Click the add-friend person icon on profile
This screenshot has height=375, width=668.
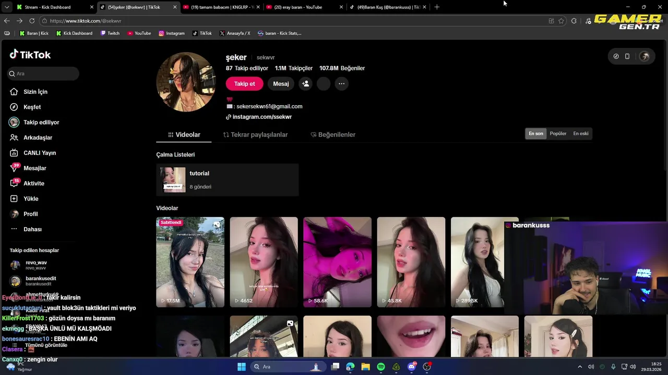tap(305, 83)
